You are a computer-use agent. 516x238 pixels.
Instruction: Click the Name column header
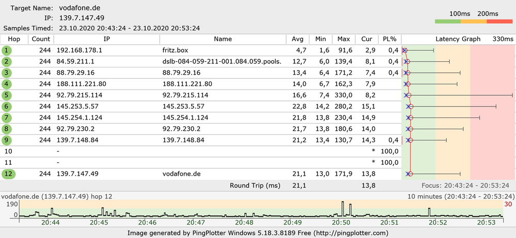[x=223, y=39]
